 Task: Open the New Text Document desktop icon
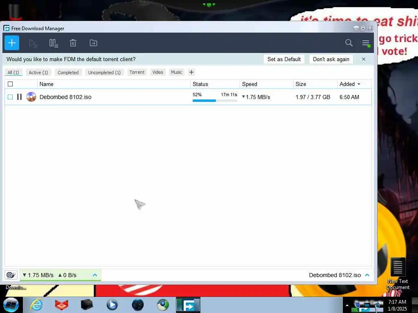[x=398, y=273]
